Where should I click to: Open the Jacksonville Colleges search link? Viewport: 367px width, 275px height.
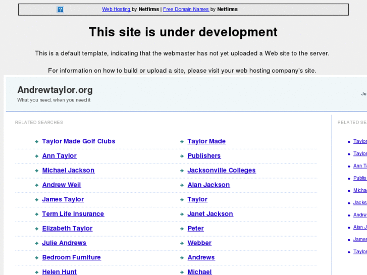click(222, 170)
